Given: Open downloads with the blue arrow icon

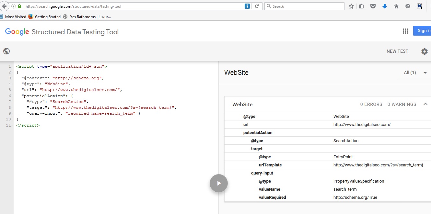Looking at the screenshot, I should tap(385, 6).
